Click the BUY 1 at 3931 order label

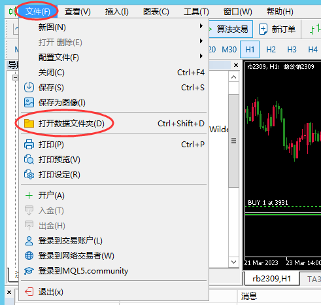[268, 203]
